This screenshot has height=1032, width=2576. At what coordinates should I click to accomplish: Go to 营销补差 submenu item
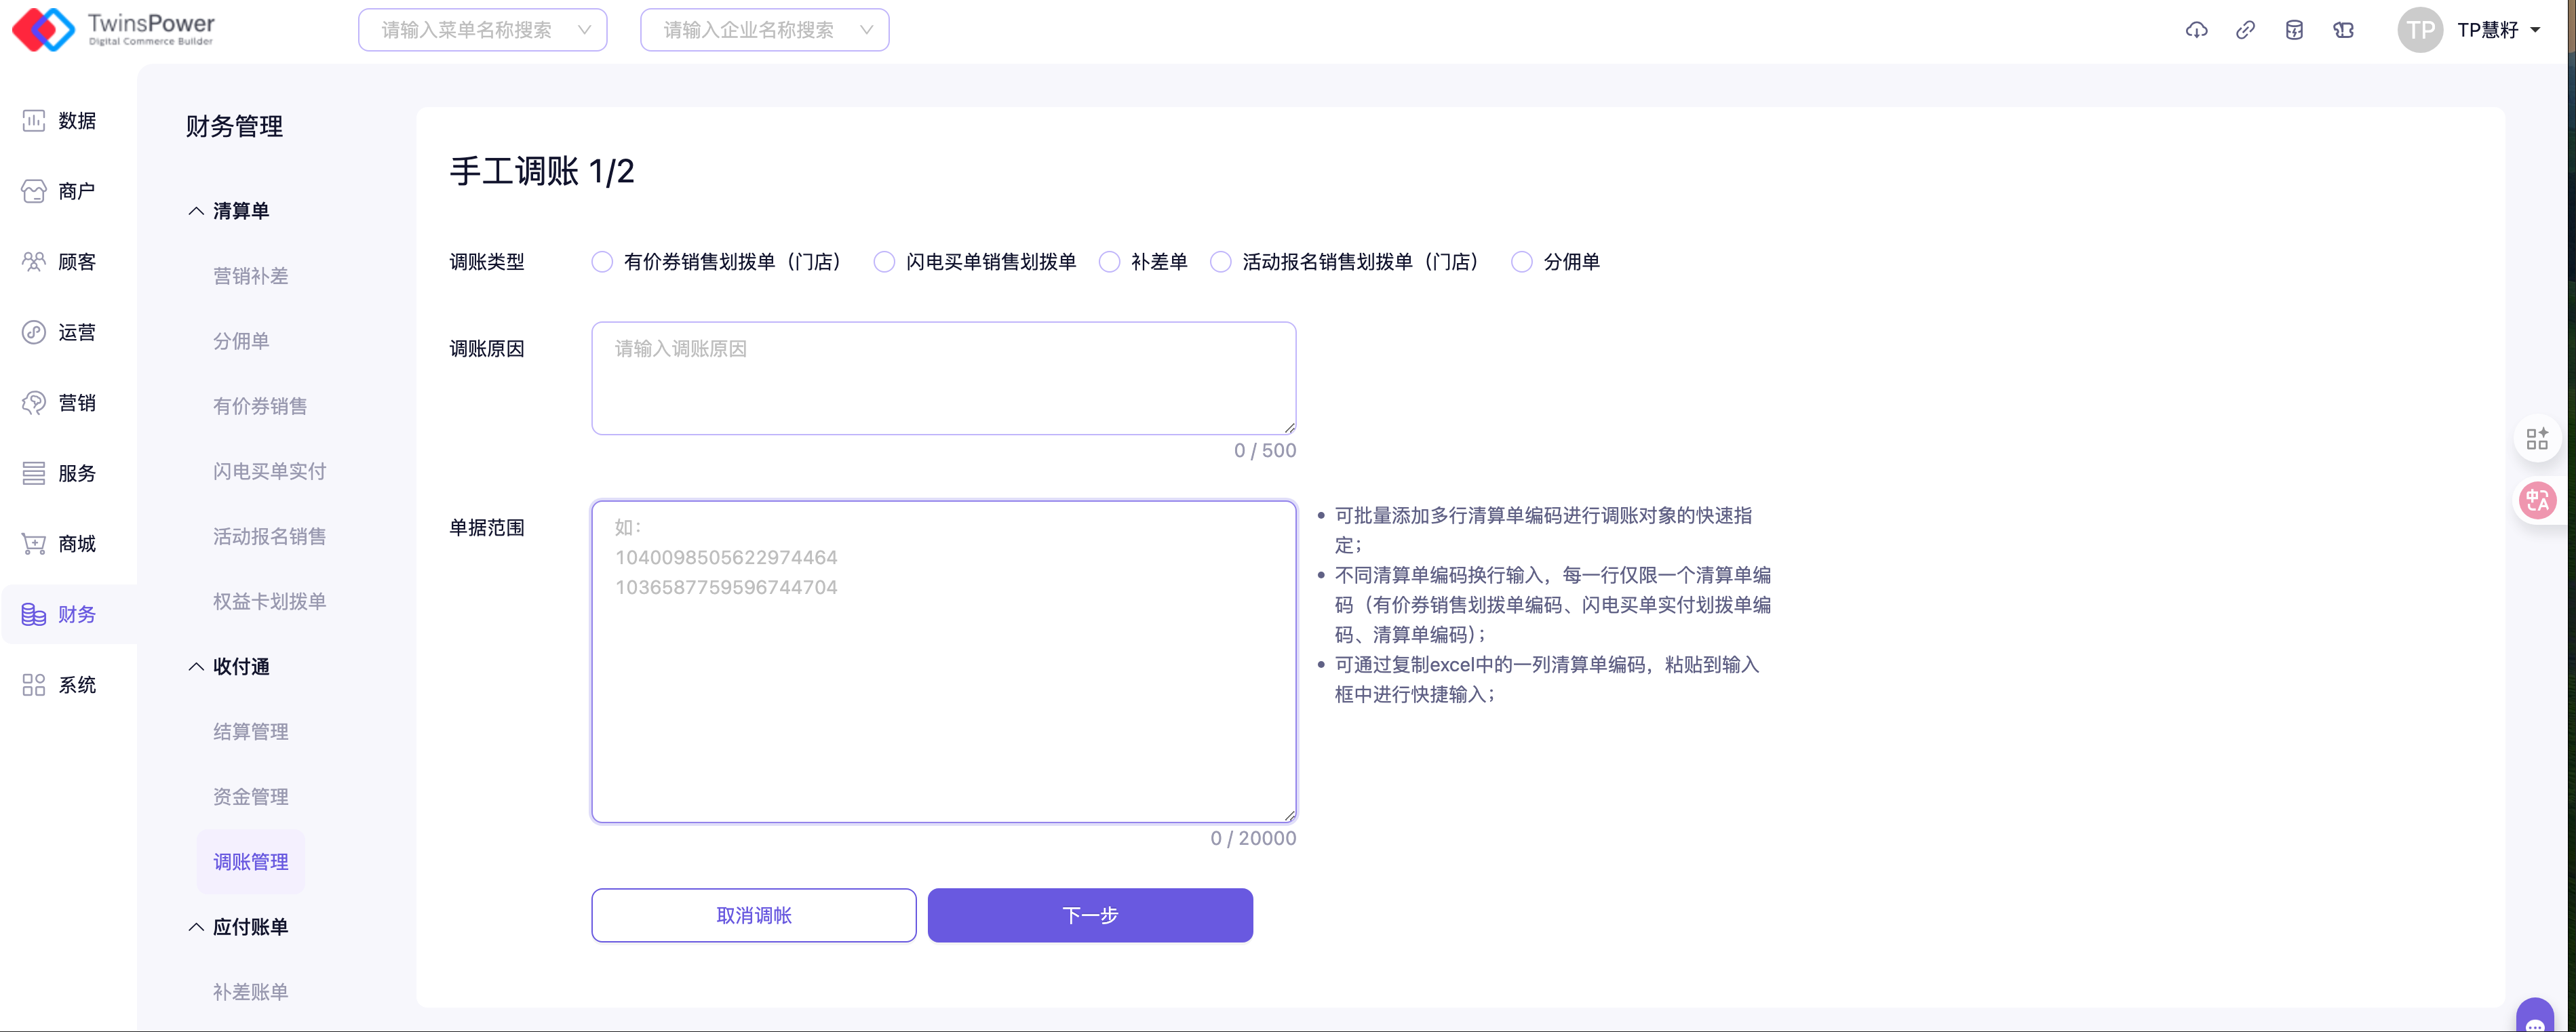click(251, 276)
